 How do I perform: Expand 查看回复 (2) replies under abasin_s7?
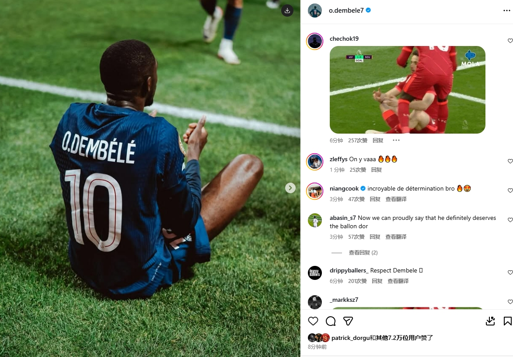click(363, 252)
